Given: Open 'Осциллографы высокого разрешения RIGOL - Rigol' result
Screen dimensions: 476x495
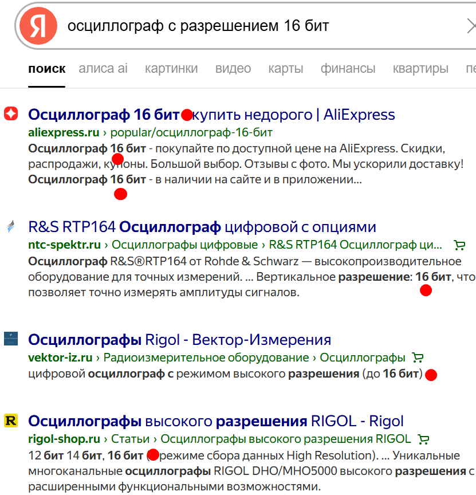Looking at the screenshot, I should coord(216,421).
